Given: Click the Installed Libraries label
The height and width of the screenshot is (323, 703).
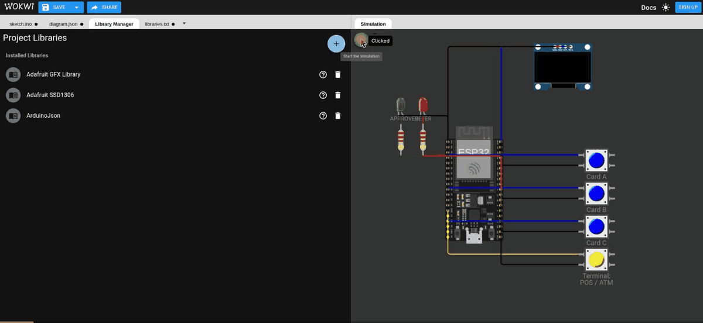Looking at the screenshot, I should coord(27,56).
